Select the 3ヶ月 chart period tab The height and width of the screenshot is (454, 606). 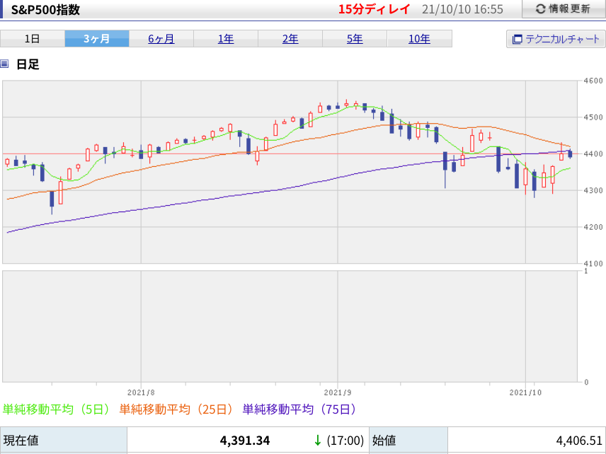(96, 39)
